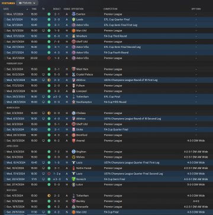Viewport: 213px width, 215px height.
Task: Click the Man Utd badge in Premier League row
Action: (73, 31)
